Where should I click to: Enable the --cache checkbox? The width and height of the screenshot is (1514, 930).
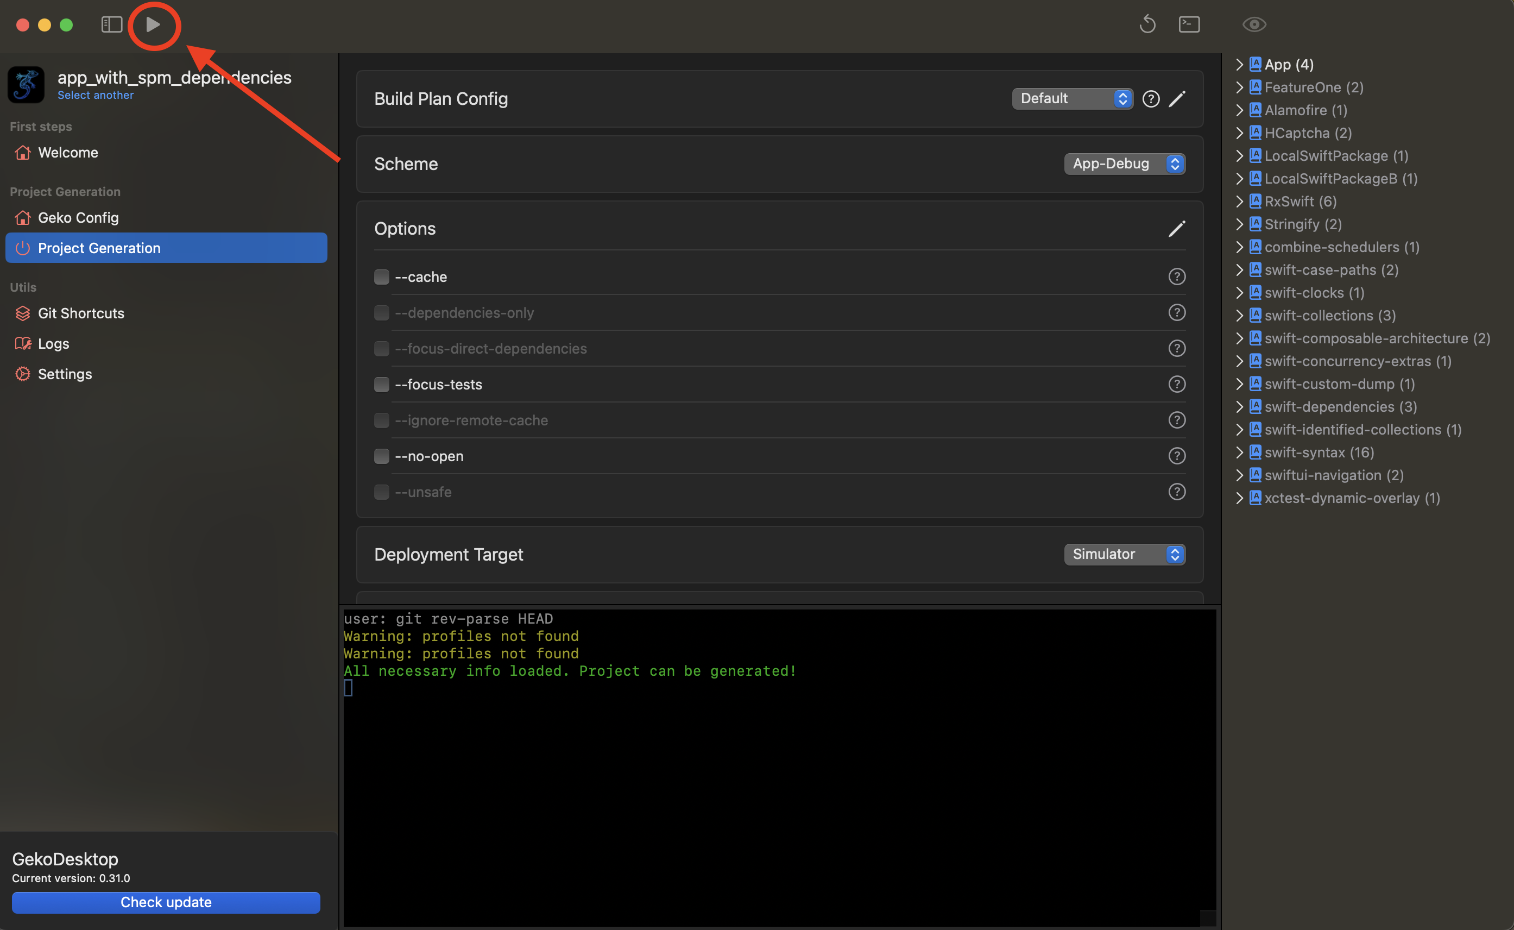click(x=382, y=277)
